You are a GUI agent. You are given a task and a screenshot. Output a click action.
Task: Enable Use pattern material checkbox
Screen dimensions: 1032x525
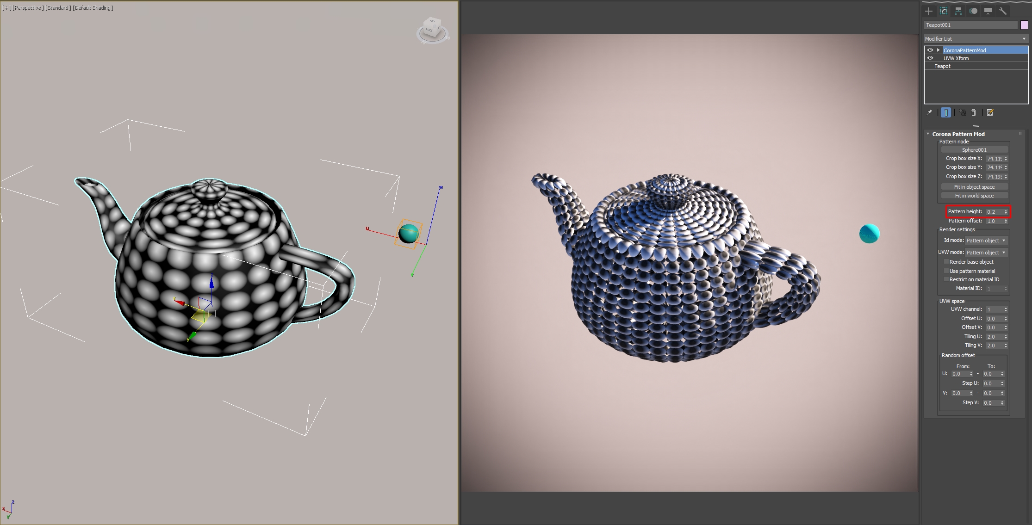[x=946, y=271]
